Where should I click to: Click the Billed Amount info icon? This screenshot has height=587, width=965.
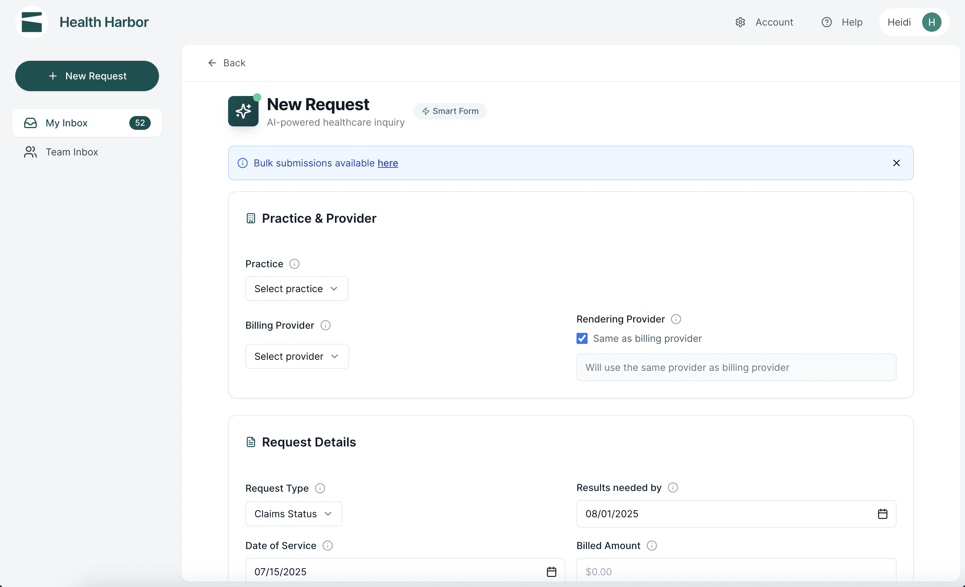651,545
